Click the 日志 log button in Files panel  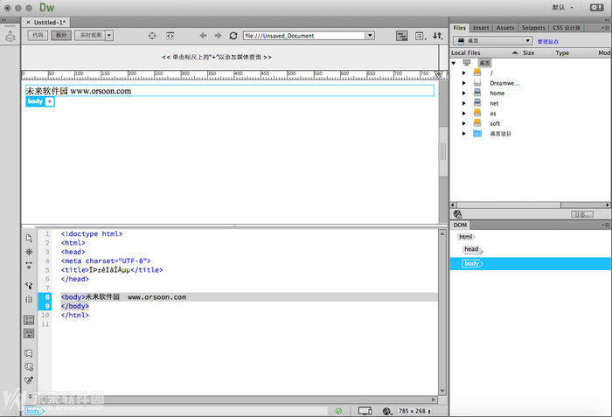(582, 214)
